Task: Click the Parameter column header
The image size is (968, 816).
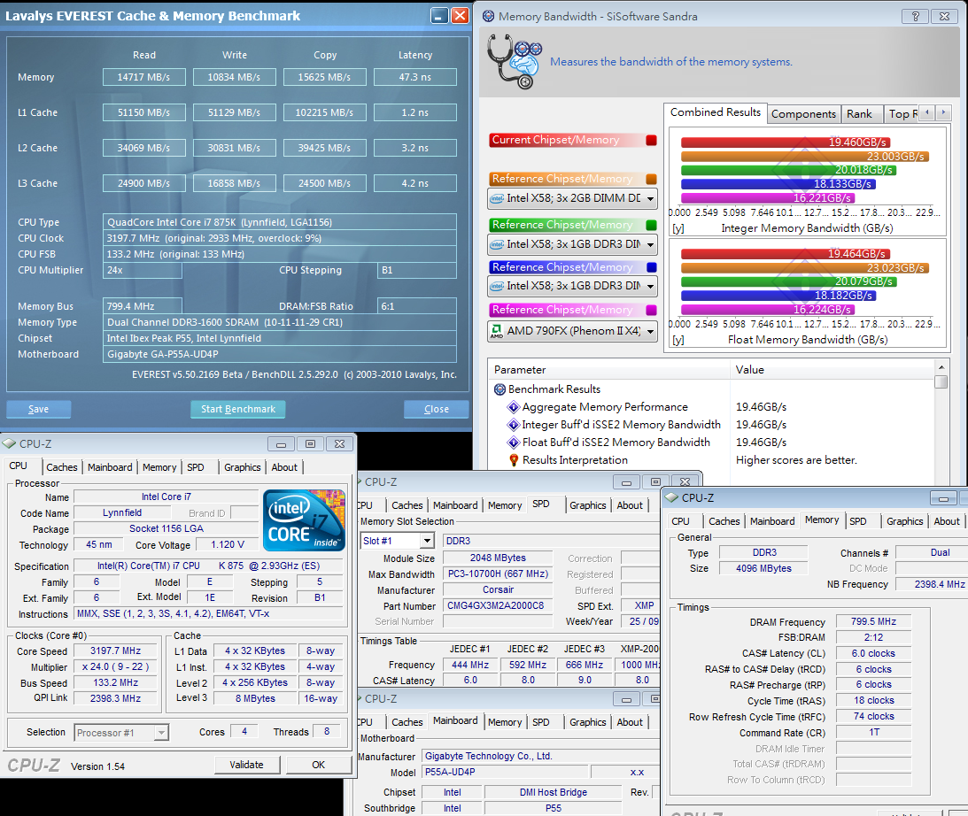Action: (609, 370)
